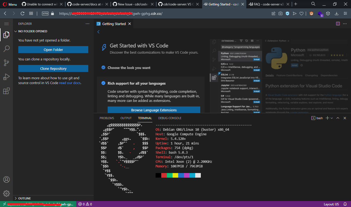This screenshot has width=351, height=207.
Task: Open the Accounts menu icon
Action: 6,180
